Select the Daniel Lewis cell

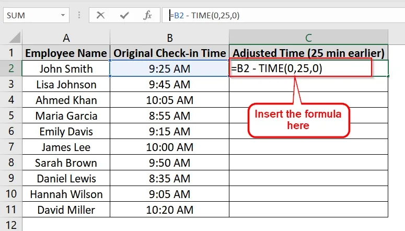tap(66, 178)
